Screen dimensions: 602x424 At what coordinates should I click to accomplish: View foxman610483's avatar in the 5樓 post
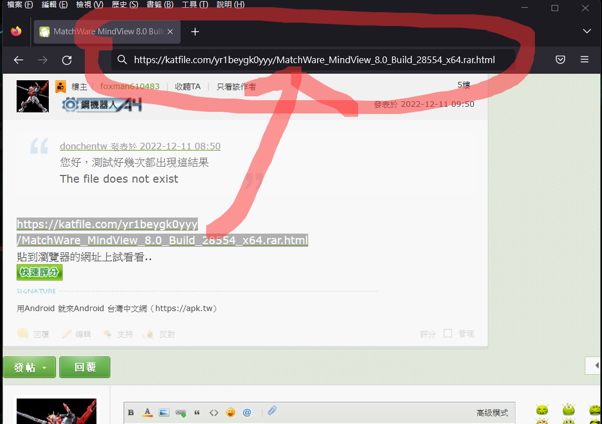point(33,96)
